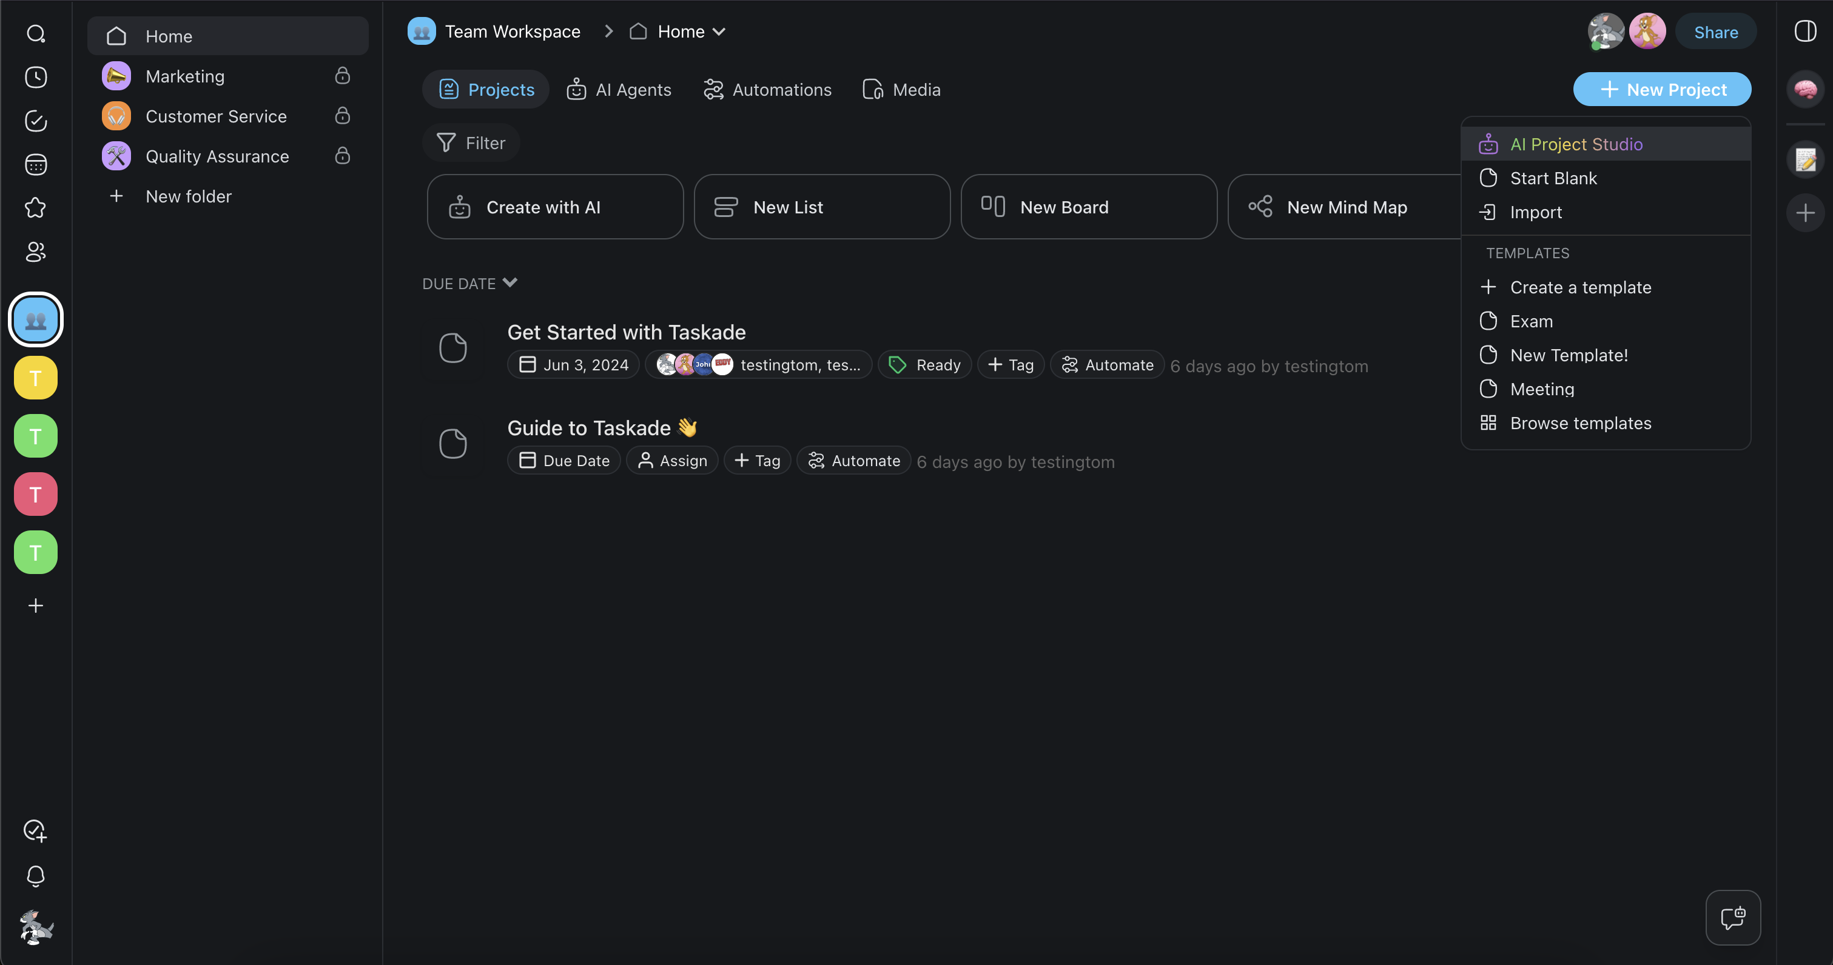This screenshot has height=965, width=1833.
Task: Open the Filter options
Action: pos(471,143)
